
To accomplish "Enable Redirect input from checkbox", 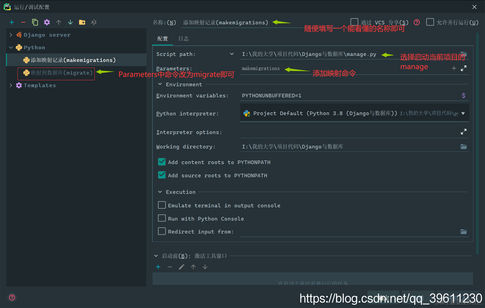I will tap(162, 231).
